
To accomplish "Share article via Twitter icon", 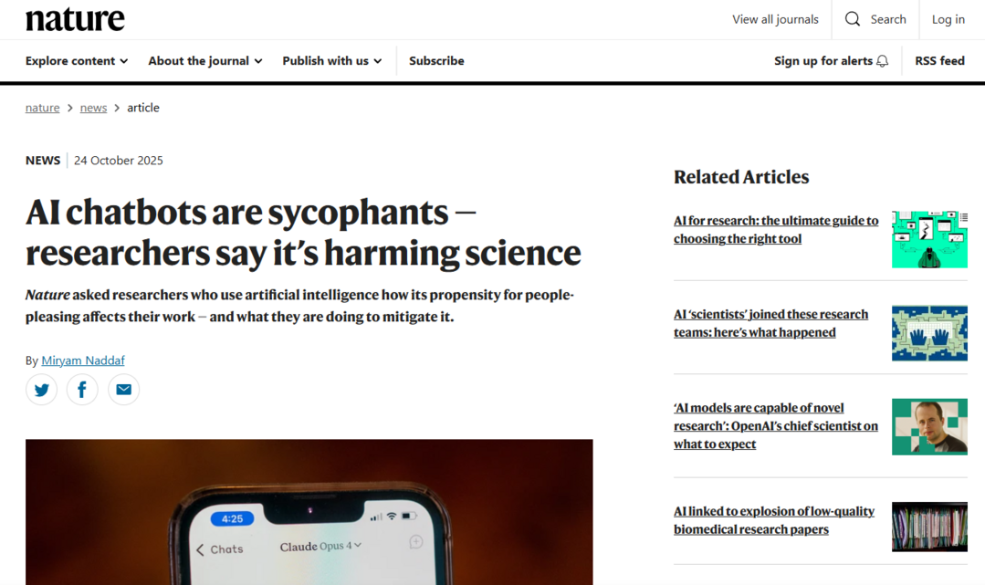I will pyautogui.click(x=42, y=390).
